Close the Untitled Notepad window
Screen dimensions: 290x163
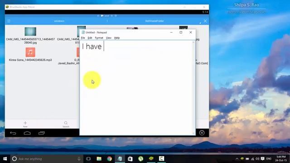pyautogui.click(x=191, y=32)
